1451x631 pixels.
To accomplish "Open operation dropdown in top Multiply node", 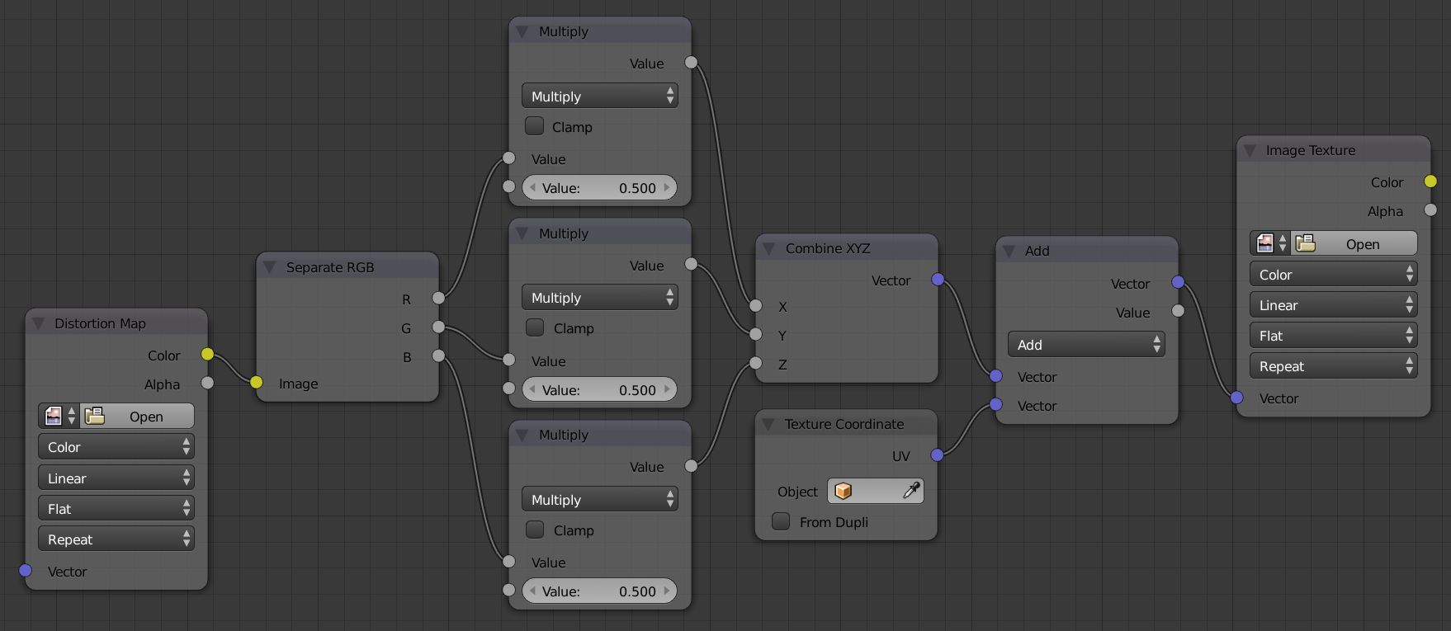I will pos(600,96).
